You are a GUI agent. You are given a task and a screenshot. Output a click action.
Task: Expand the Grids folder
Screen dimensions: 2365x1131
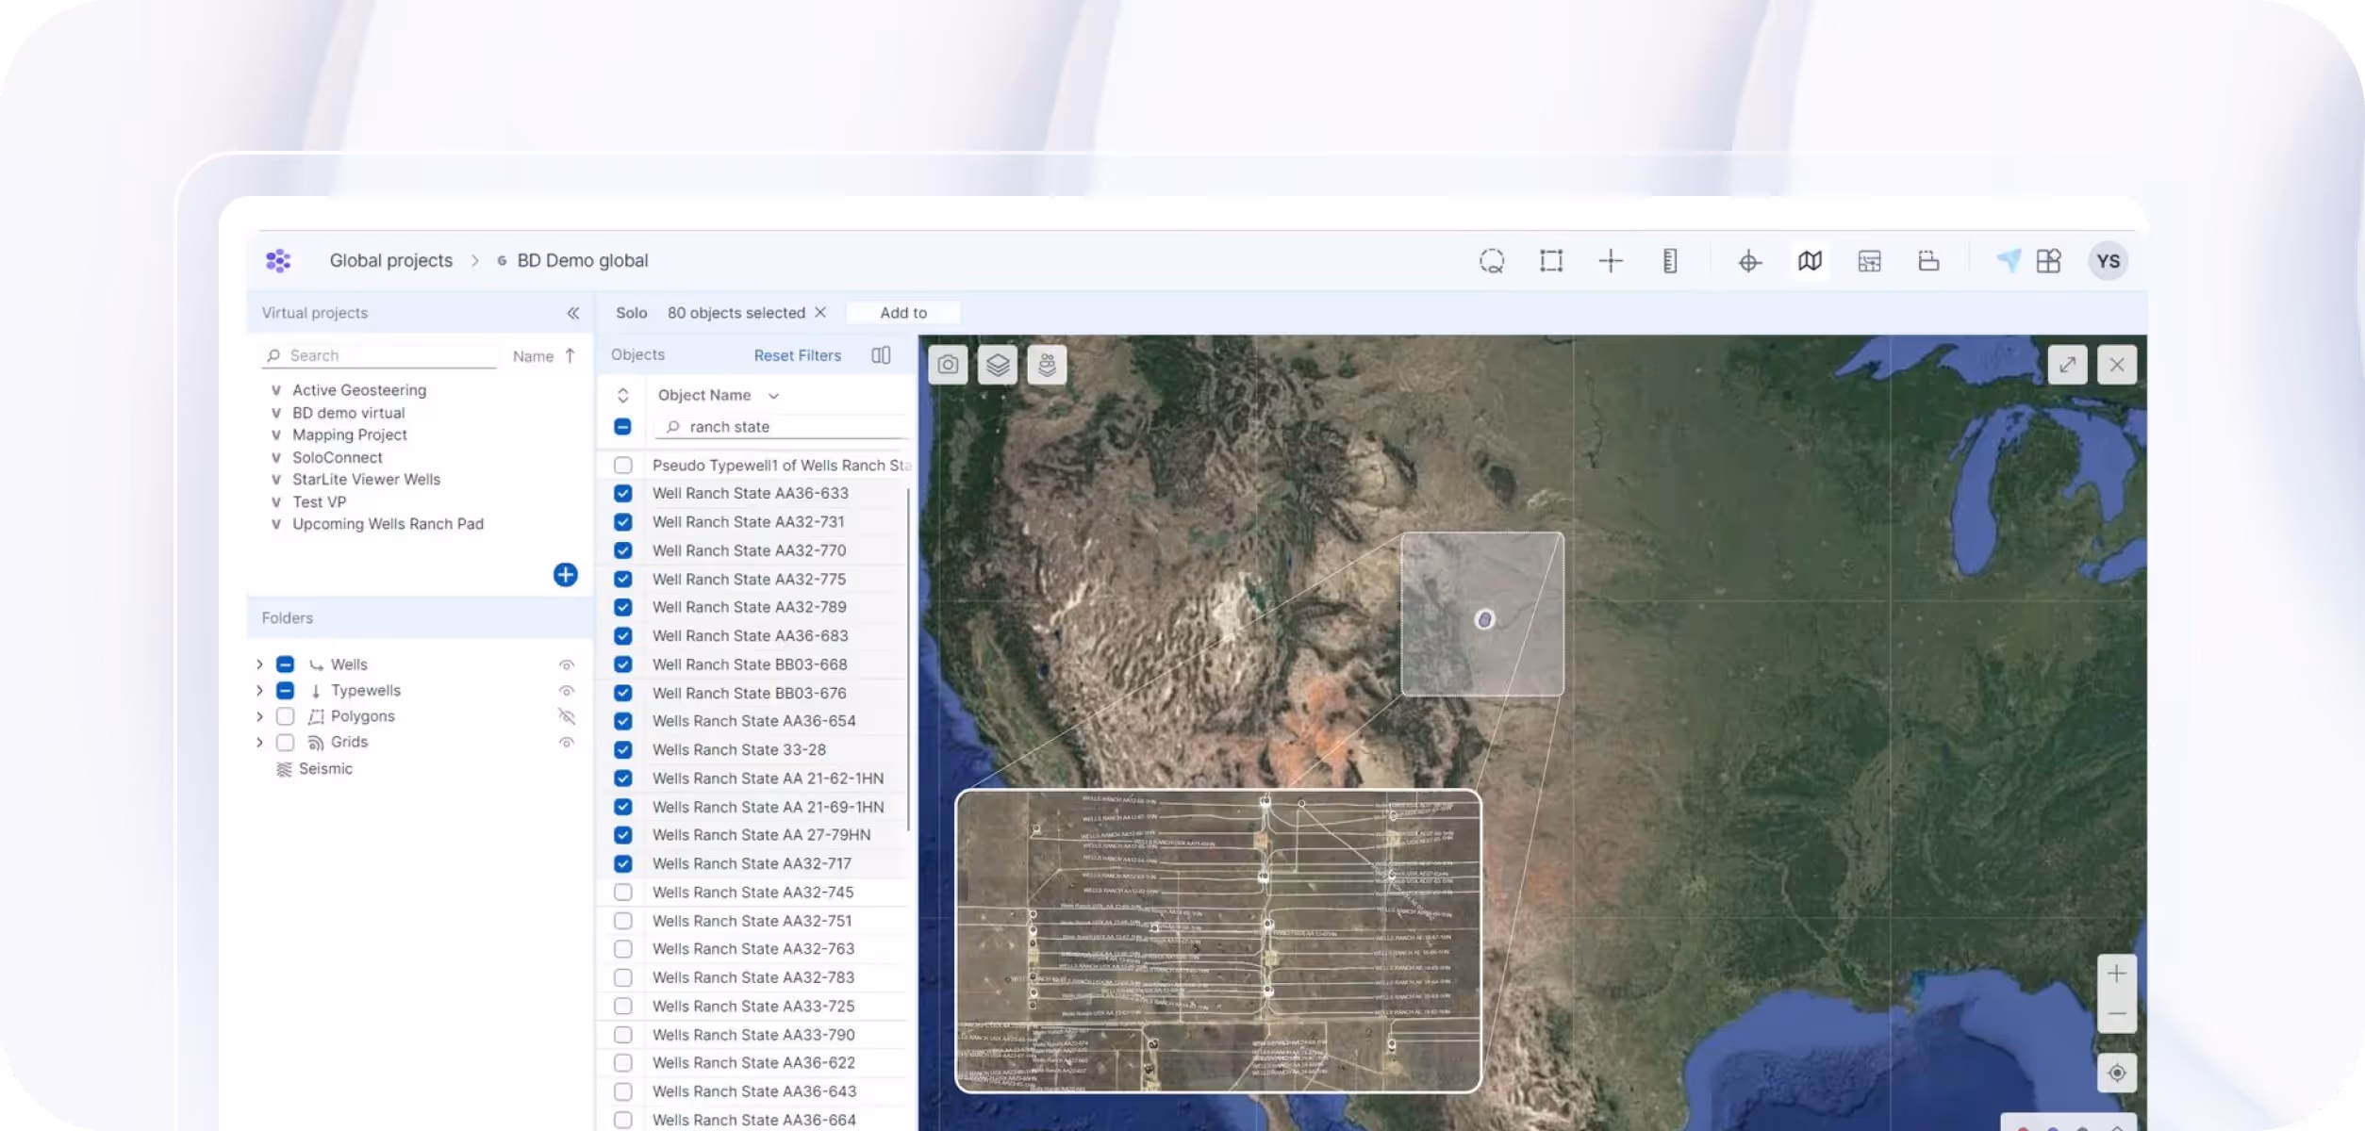click(259, 743)
